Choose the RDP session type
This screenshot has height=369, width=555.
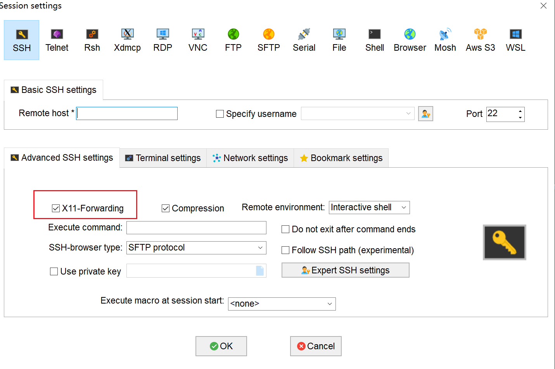(x=163, y=40)
